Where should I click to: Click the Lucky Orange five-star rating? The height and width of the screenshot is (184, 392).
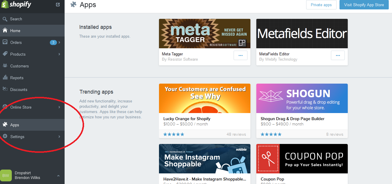(x=174, y=134)
